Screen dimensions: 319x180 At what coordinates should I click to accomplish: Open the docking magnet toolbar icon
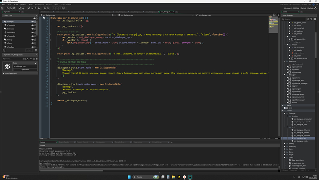click(63, 8)
